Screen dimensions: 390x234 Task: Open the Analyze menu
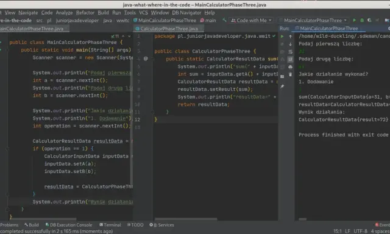pos(64,12)
